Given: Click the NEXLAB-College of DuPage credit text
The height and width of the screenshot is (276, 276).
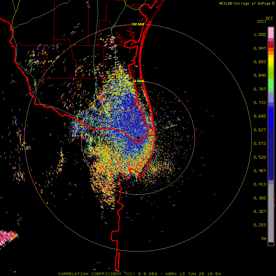Looking at the screenshot, I should 245,3.
